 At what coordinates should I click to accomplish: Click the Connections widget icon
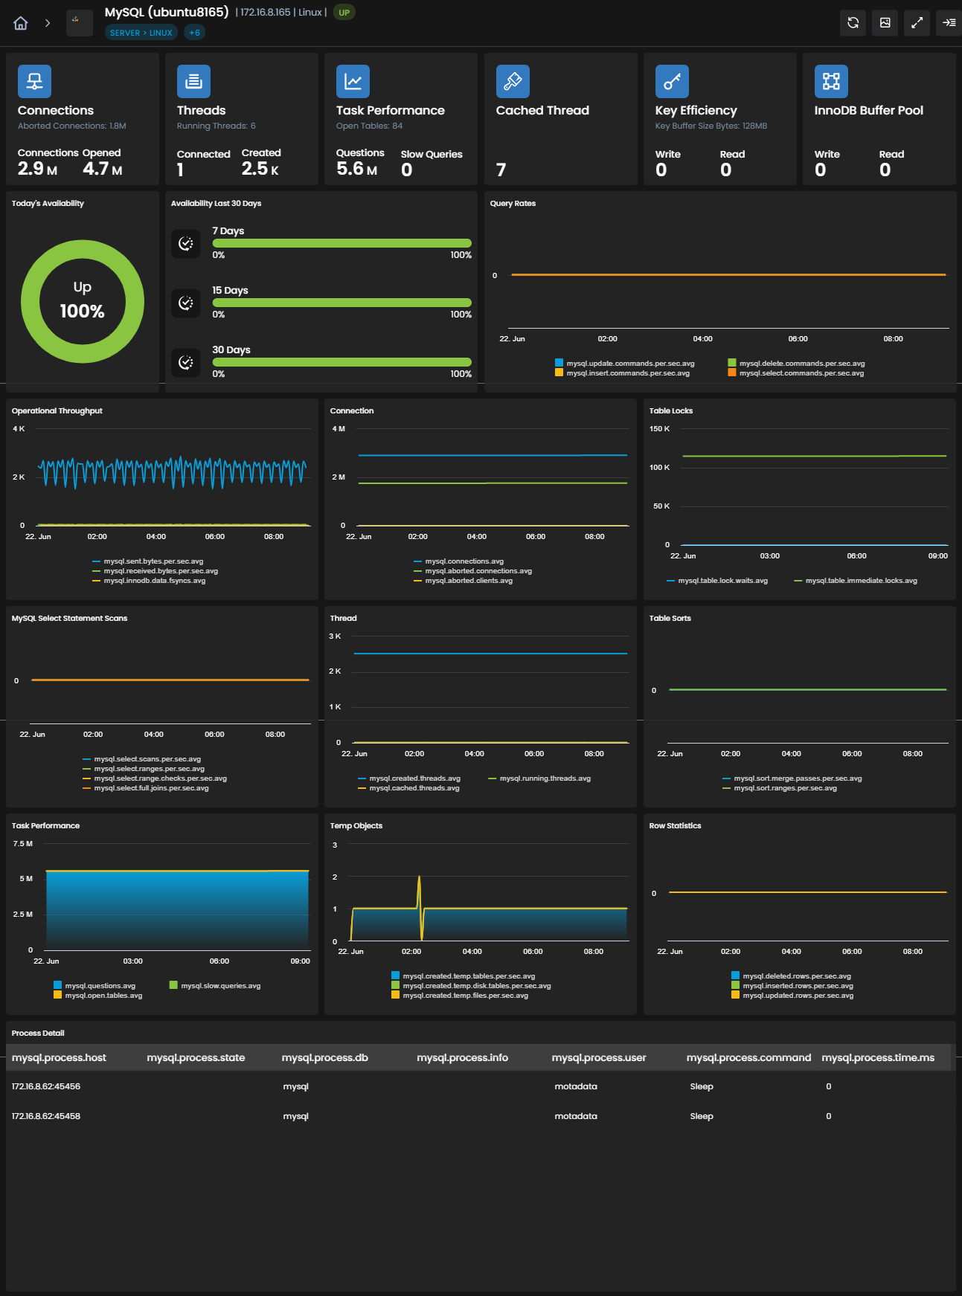click(34, 81)
